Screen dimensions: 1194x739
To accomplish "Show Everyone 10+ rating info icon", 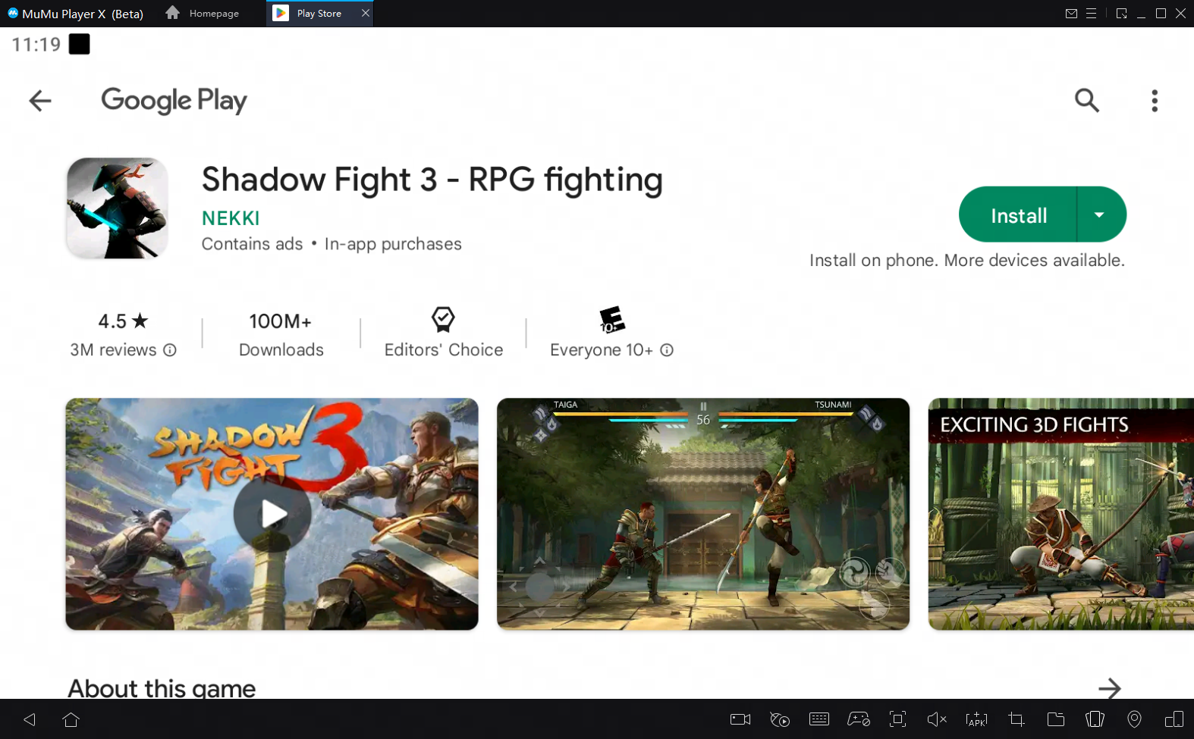I will coord(667,350).
